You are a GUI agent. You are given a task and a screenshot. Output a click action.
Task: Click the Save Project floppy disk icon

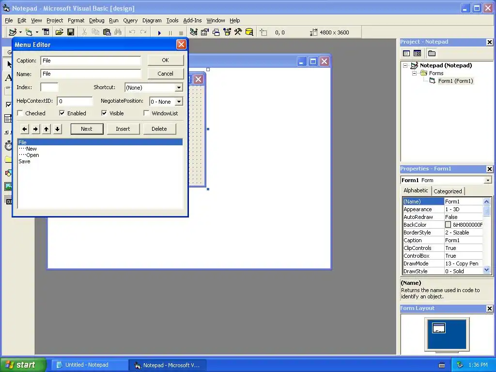click(71, 32)
